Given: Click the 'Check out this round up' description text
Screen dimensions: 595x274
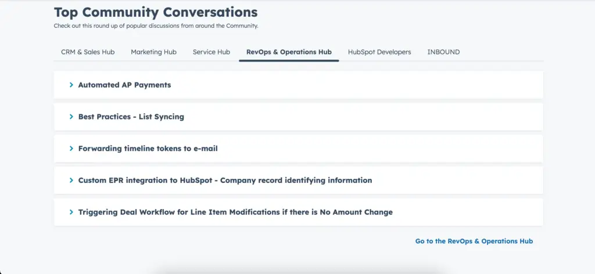Looking at the screenshot, I should (x=156, y=26).
